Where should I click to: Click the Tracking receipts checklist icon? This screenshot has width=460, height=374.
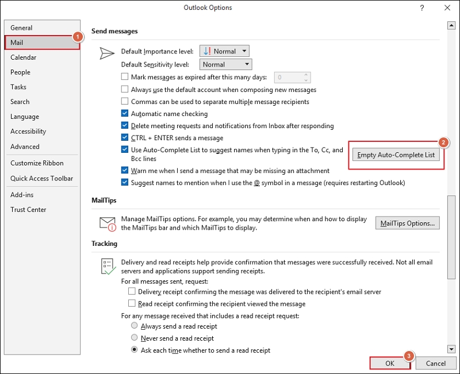pyautogui.click(x=108, y=267)
